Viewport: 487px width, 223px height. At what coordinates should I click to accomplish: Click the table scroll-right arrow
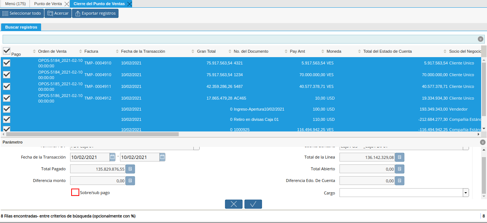pyautogui.click(x=478, y=134)
